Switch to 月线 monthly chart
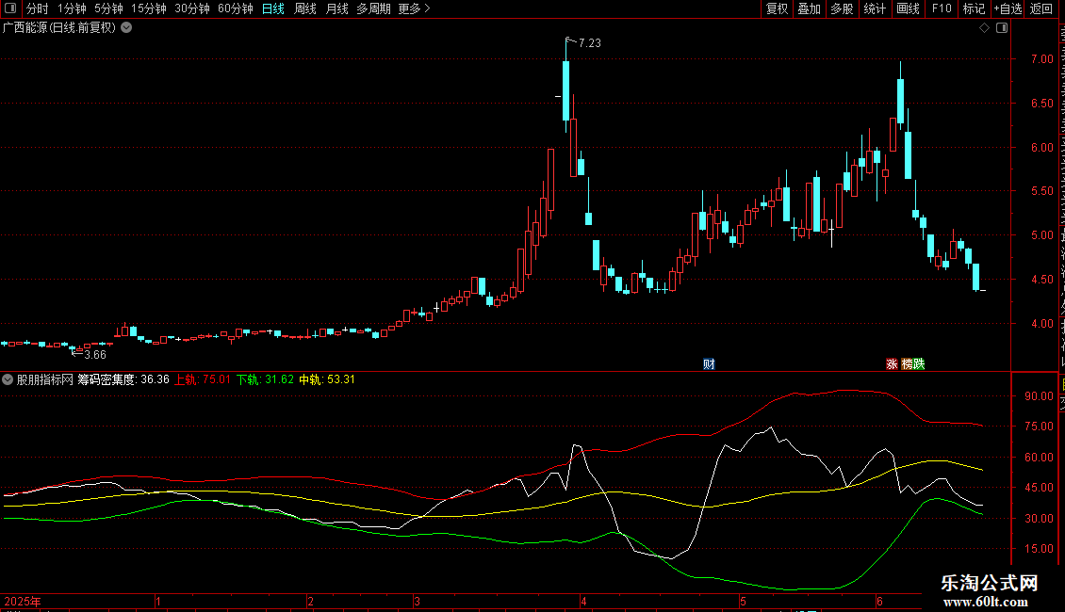Image resolution: width=1065 pixels, height=612 pixels. 336,8
